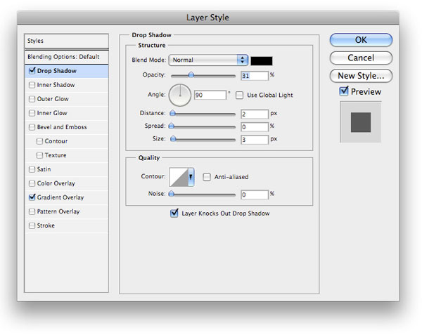422x335 pixels.
Task: Click the Noise value field
Action: pyautogui.click(x=255, y=195)
